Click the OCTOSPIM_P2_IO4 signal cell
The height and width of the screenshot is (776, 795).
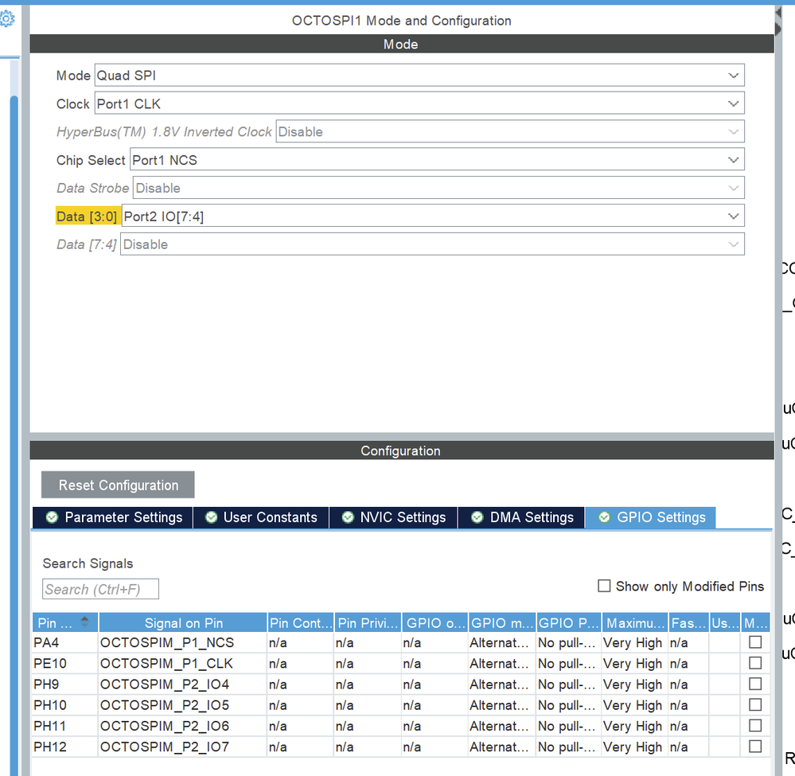tap(182, 684)
